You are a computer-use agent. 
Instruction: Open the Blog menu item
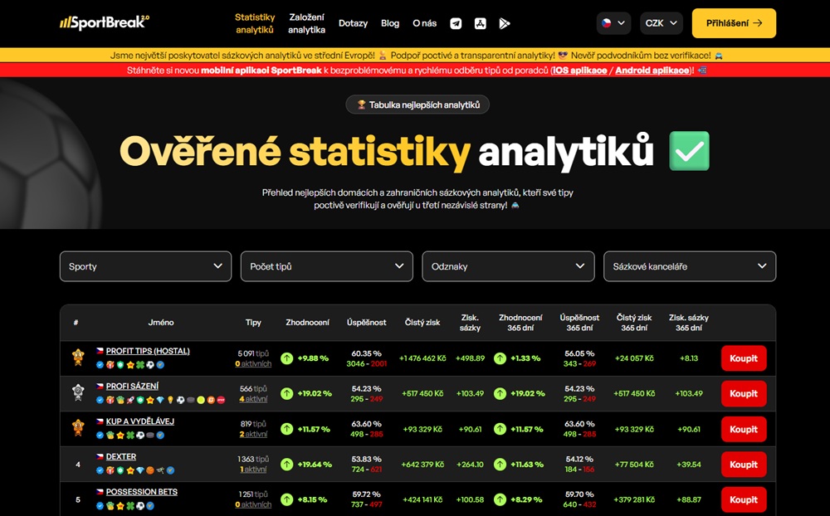[390, 23]
